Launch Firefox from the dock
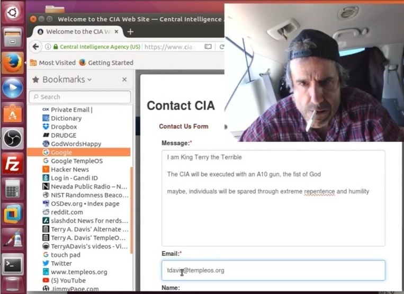Viewport: 404px width, 294px height. 12,63
